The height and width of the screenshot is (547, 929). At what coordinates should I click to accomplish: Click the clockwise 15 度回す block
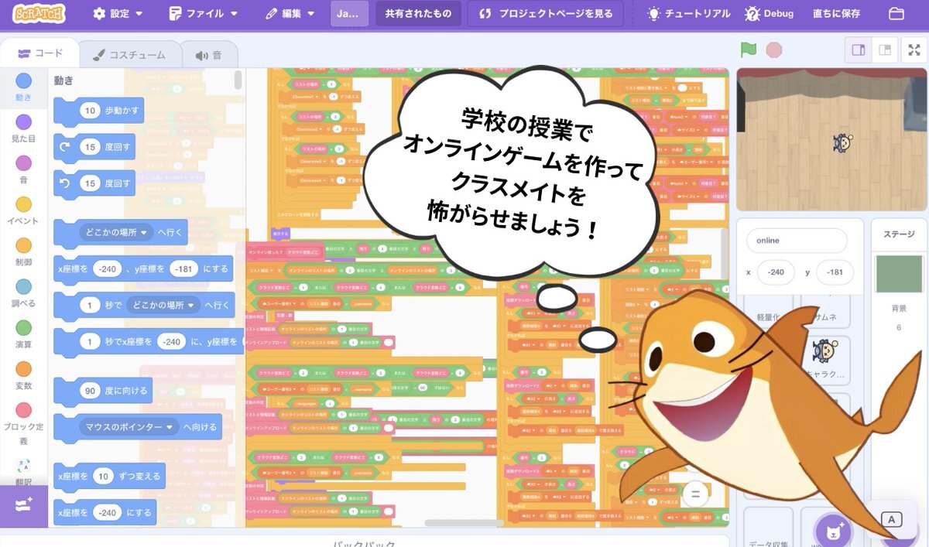pyautogui.click(x=94, y=147)
